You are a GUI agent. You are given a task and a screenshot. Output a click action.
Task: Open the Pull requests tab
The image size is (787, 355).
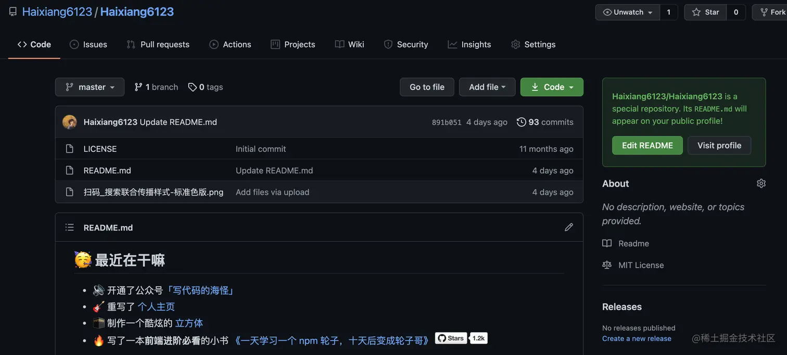158,44
